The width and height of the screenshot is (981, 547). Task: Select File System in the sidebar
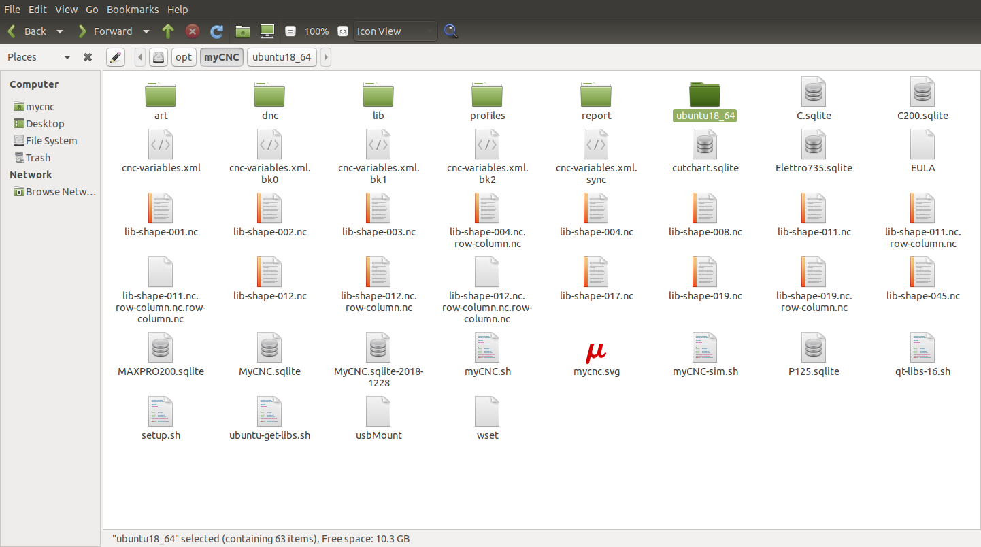pyautogui.click(x=51, y=141)
